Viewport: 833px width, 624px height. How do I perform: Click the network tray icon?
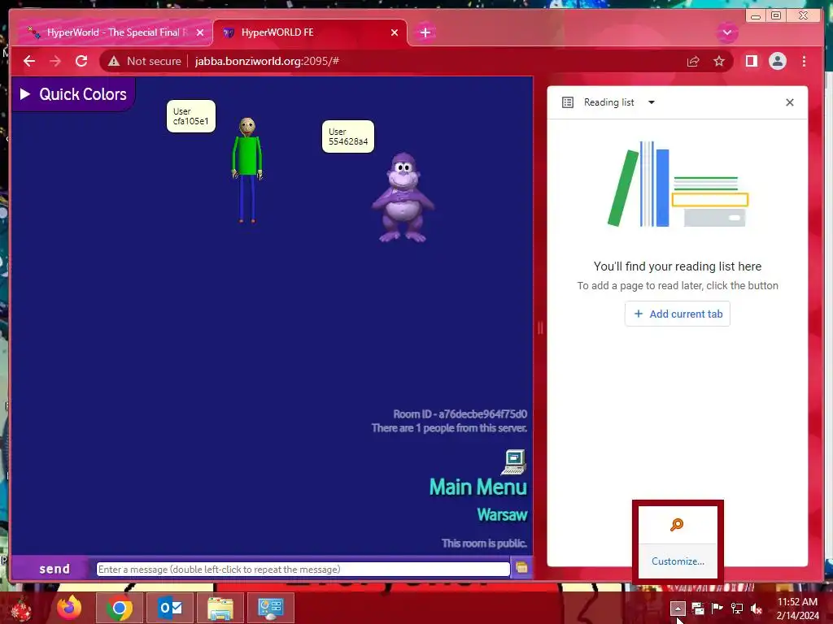pyautogui.click(x=737, y=608)
